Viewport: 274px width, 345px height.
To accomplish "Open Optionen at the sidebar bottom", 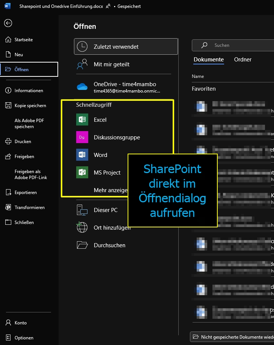I will point(24,338).
